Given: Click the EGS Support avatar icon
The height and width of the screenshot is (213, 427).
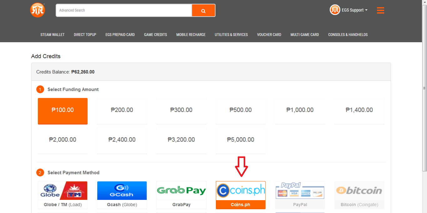Looking at the screenshot, I should (335, 10).
